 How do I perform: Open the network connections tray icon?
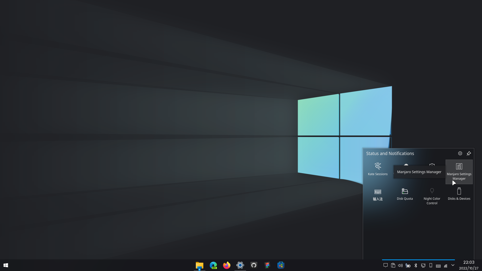point(446,265)
